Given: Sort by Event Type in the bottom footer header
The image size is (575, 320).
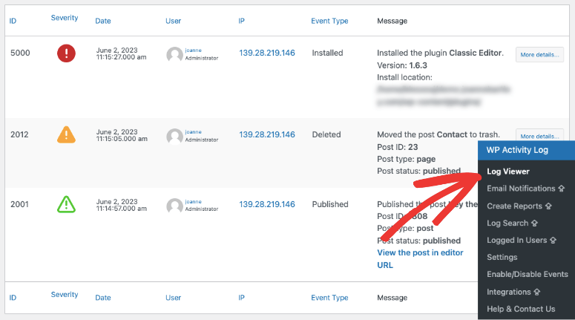Looking at the screenshot, I should [329, 298].
